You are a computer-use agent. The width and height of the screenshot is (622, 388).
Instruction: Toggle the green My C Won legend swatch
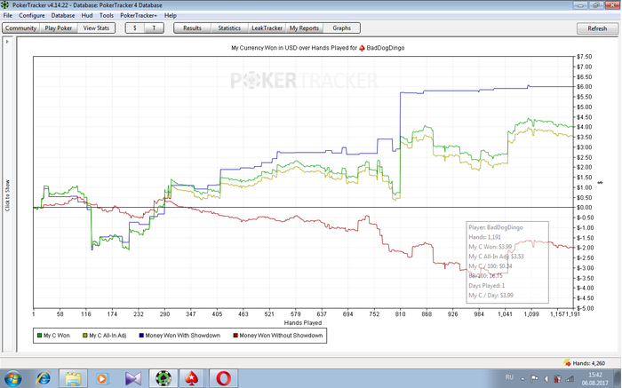click(x=39, y=336)
